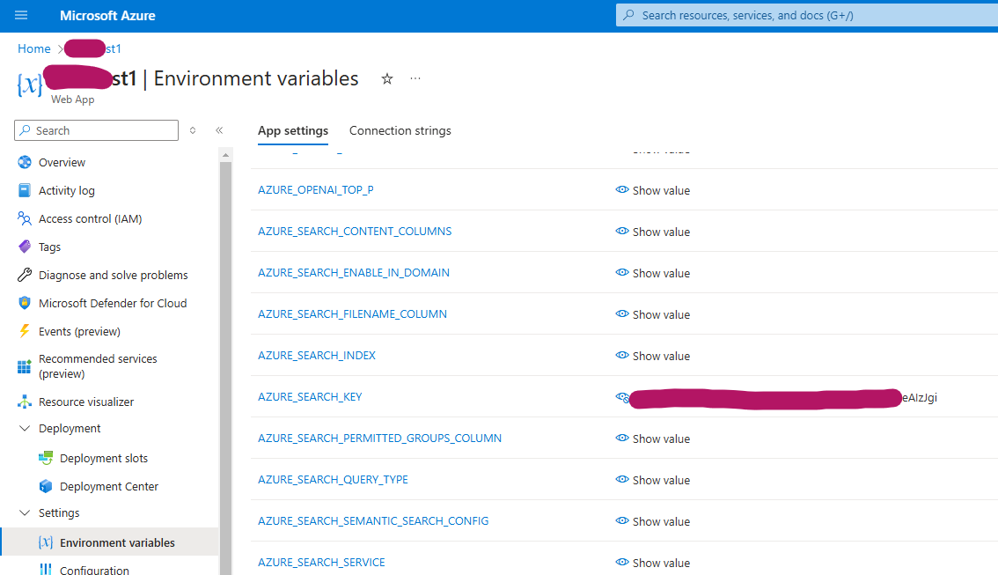Focus the global search resources box

point(806,15)
